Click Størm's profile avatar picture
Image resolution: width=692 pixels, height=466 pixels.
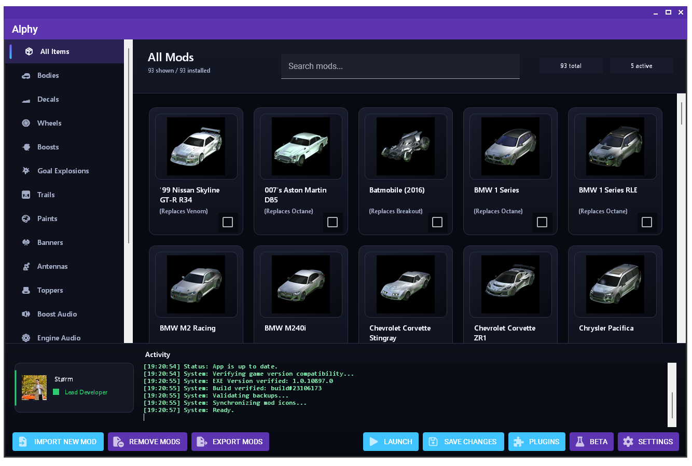[x=34, y=388]
